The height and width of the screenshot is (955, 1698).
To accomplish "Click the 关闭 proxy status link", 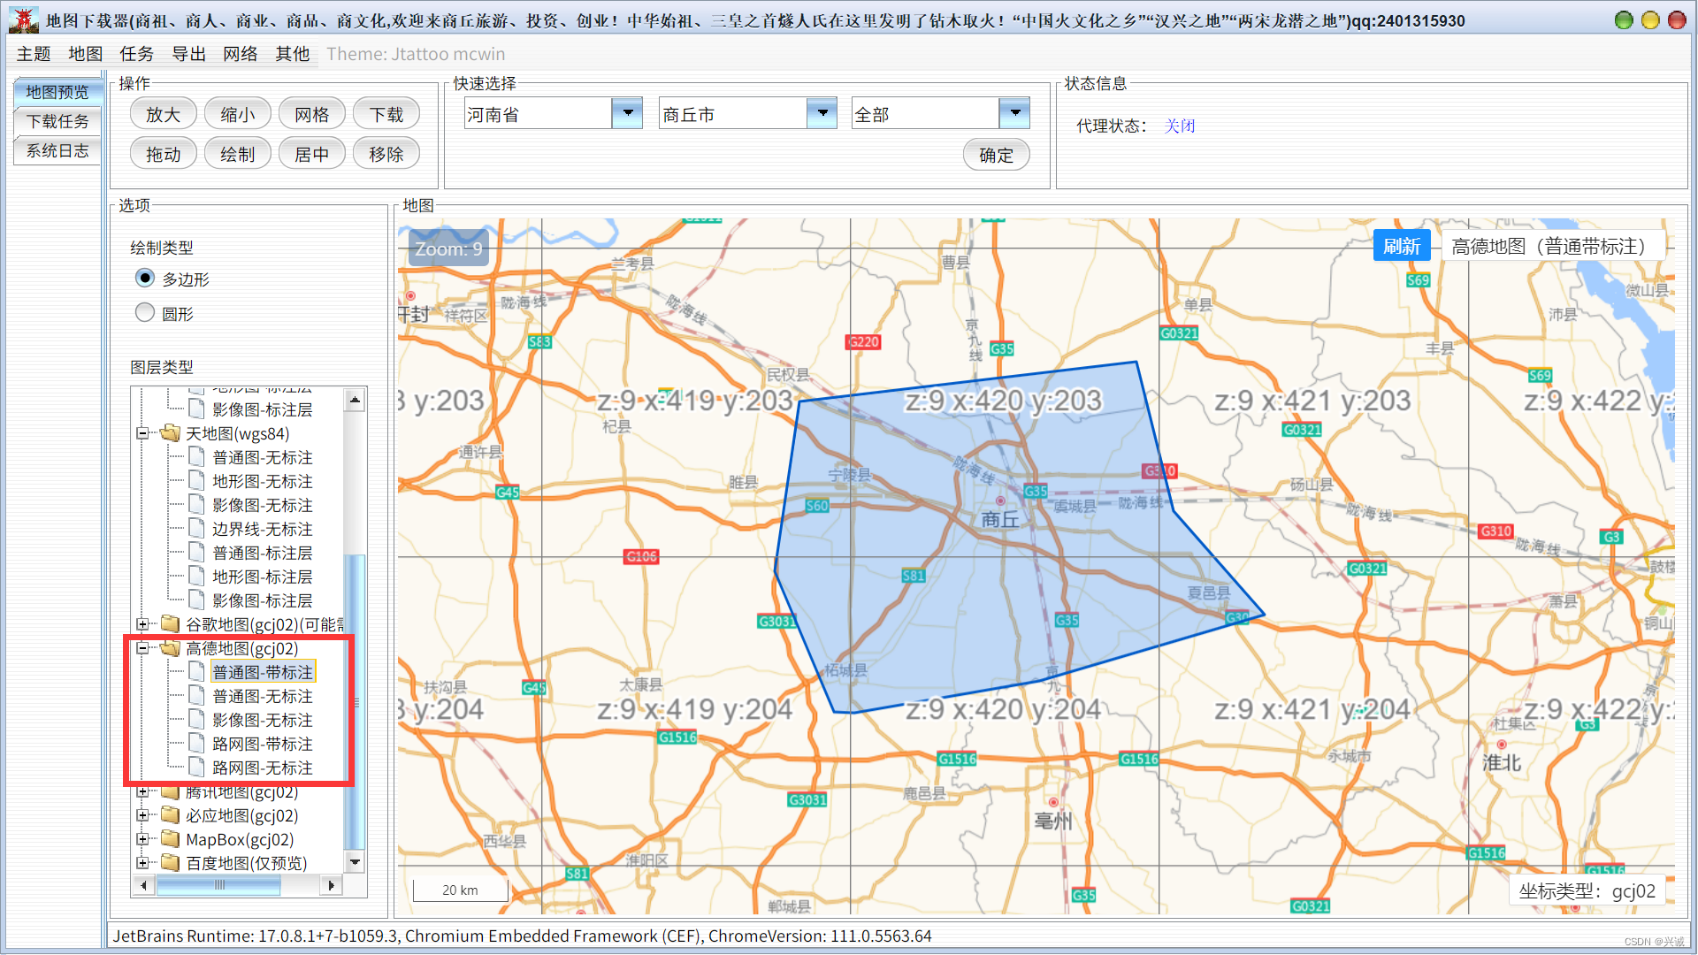I will tap(1179, 126).
